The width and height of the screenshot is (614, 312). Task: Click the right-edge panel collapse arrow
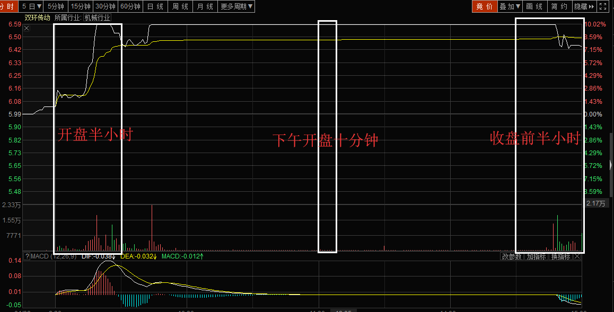611,165
